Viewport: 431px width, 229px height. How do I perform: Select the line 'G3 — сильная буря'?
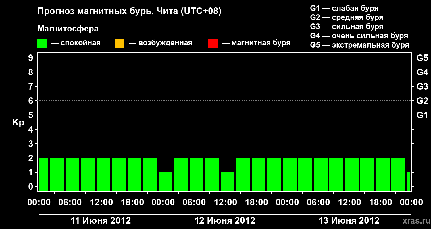tap(347, 27)
